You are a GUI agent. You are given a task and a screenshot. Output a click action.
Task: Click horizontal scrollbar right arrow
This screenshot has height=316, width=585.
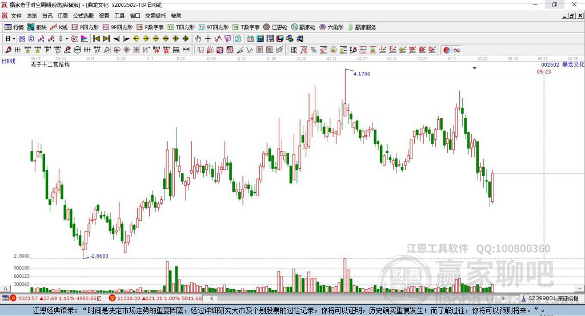(x=503, y=298)
